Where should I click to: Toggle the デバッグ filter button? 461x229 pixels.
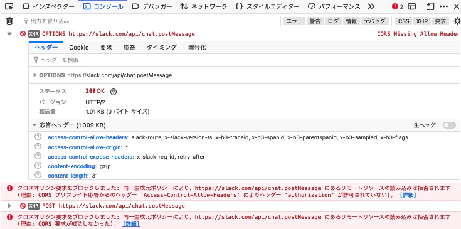pos(375,21)
